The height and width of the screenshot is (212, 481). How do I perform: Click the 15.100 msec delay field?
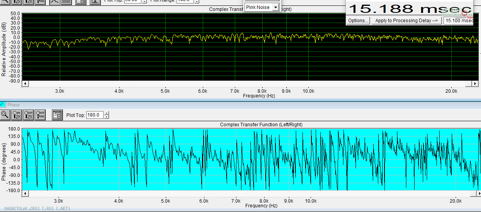coord(459,21)
